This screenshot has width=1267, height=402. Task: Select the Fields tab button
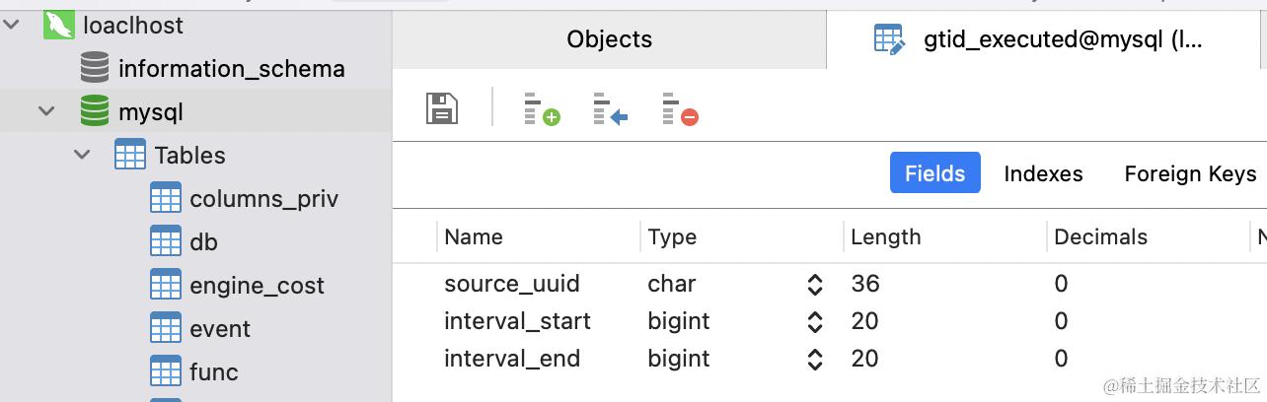click(x=934, y=173)
